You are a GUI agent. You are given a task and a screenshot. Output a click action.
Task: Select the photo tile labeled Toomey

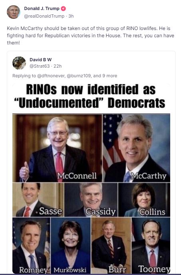[151, 245]
